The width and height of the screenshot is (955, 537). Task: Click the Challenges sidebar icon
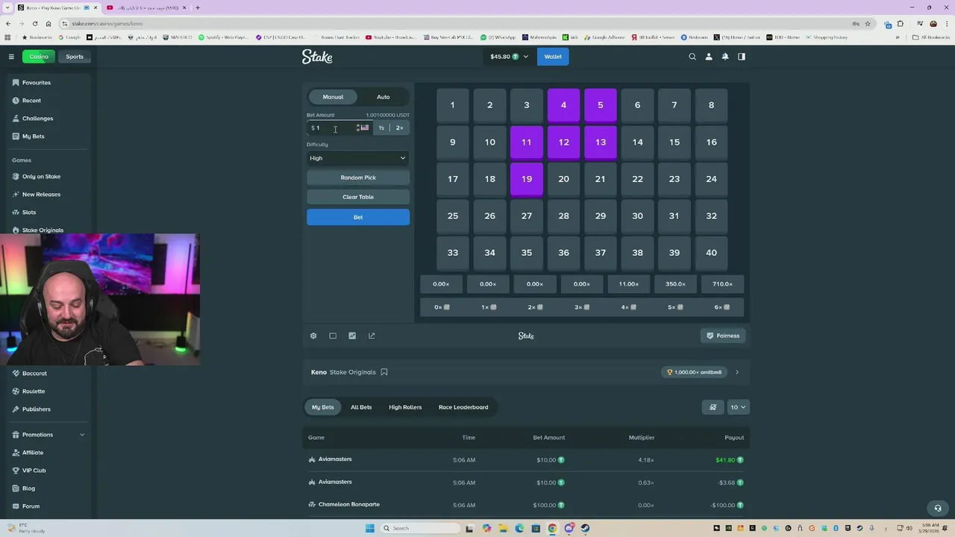pyautogui.click(x=16, y=119)
